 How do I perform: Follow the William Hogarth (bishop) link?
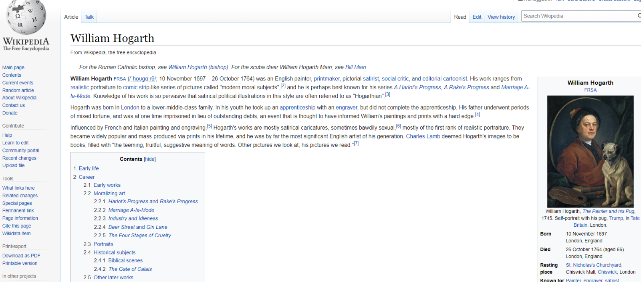point(198,67)
